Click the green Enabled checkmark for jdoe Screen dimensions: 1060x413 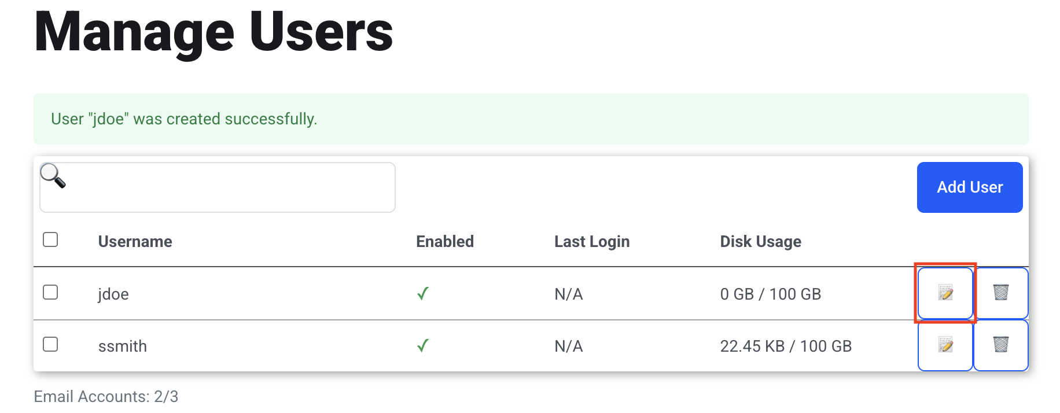point(423,294)
